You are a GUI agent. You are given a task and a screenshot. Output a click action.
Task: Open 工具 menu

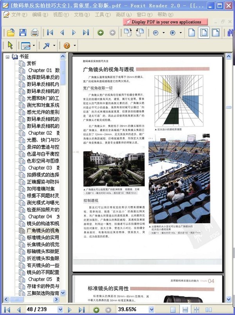pos(103,15)
